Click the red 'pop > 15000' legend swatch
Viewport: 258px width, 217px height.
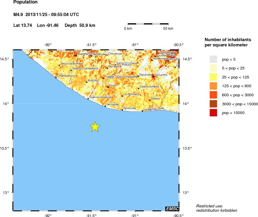tap(213, 113)
